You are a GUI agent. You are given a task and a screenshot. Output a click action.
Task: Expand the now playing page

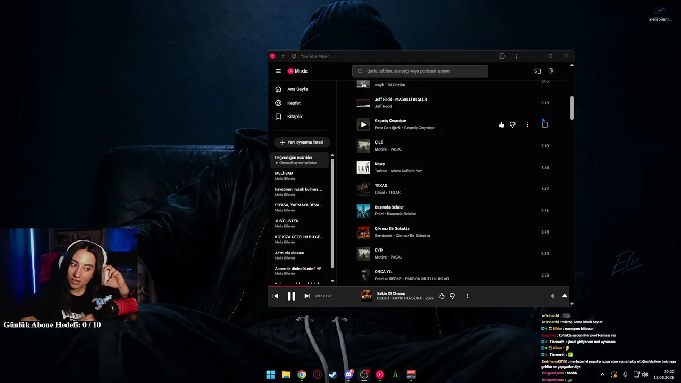pos(564,296)
